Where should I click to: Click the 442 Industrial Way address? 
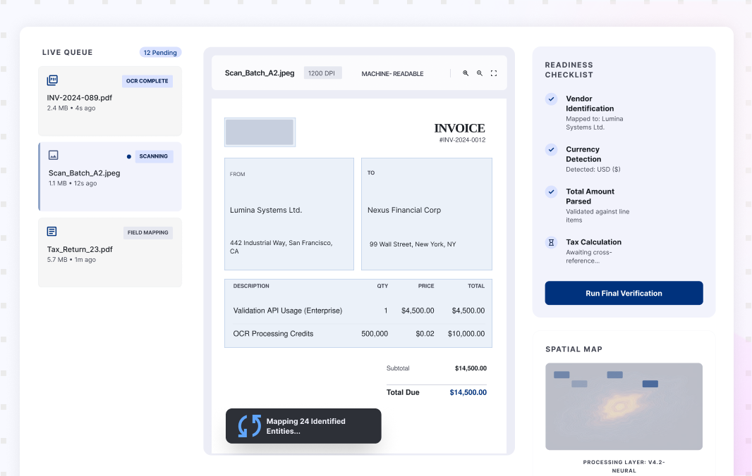click(281, 247)
